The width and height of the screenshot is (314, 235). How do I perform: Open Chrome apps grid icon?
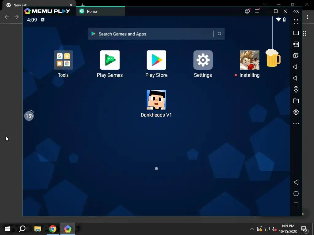click(304, 33)
